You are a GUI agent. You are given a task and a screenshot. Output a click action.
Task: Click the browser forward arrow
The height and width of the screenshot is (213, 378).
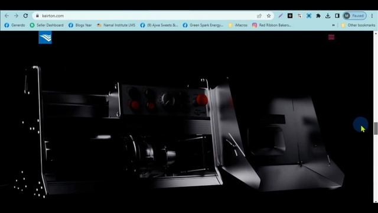click(16, 16)
